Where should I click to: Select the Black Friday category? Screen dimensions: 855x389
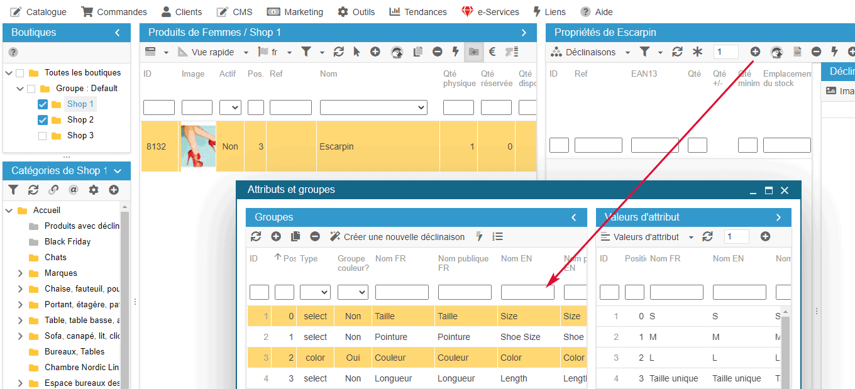tap(67, 242)
